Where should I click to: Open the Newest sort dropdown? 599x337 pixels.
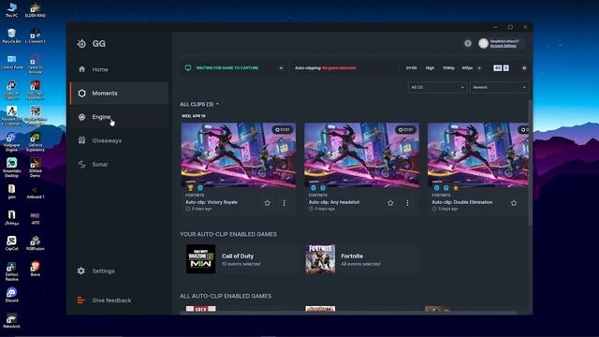pyautogui.click(x=499, y=87)
